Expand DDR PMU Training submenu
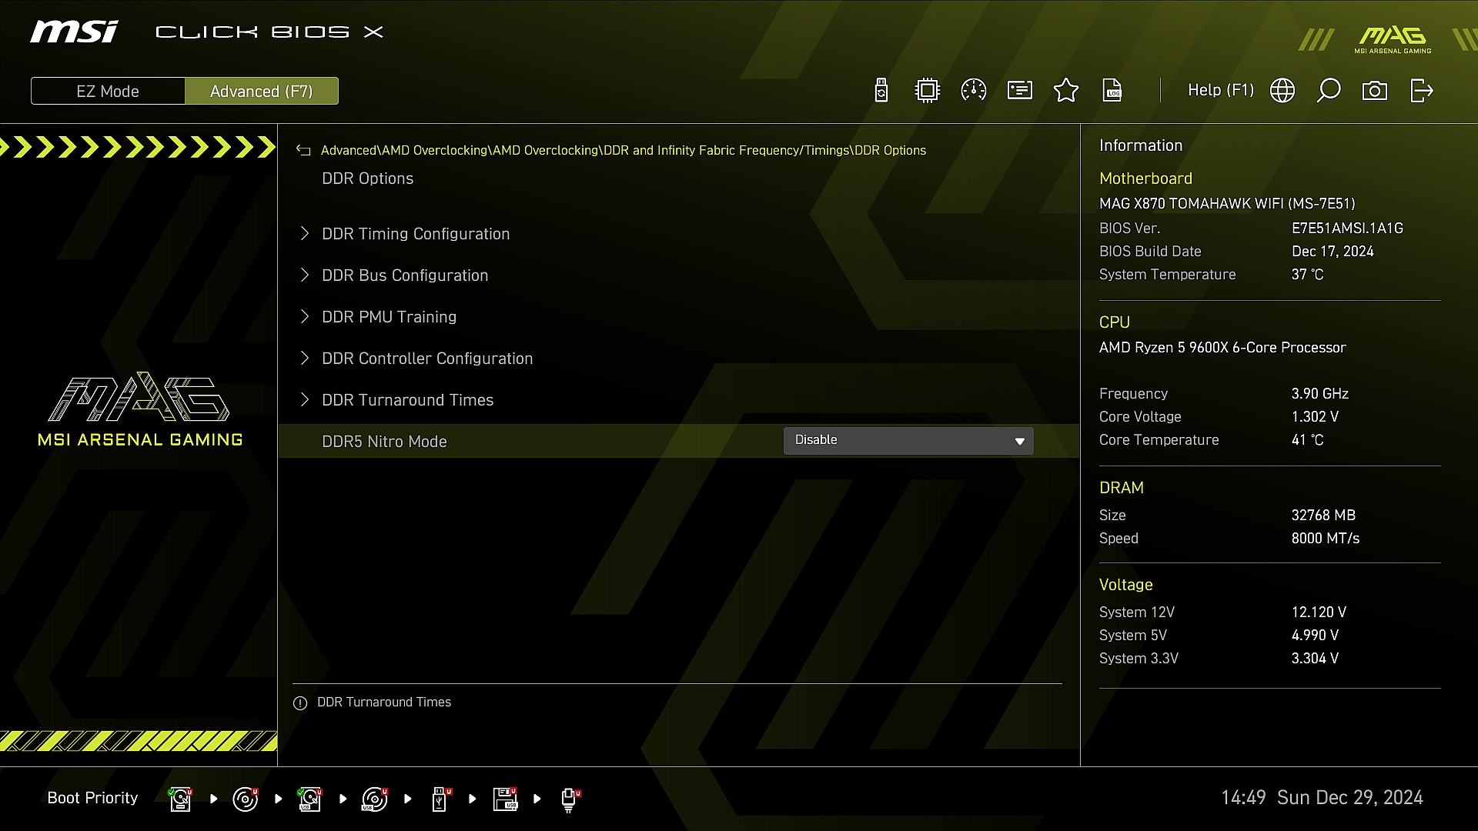 (x=389, y=317)
